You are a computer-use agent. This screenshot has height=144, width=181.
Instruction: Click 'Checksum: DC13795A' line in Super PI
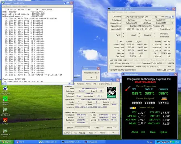(x=14, y=79)
